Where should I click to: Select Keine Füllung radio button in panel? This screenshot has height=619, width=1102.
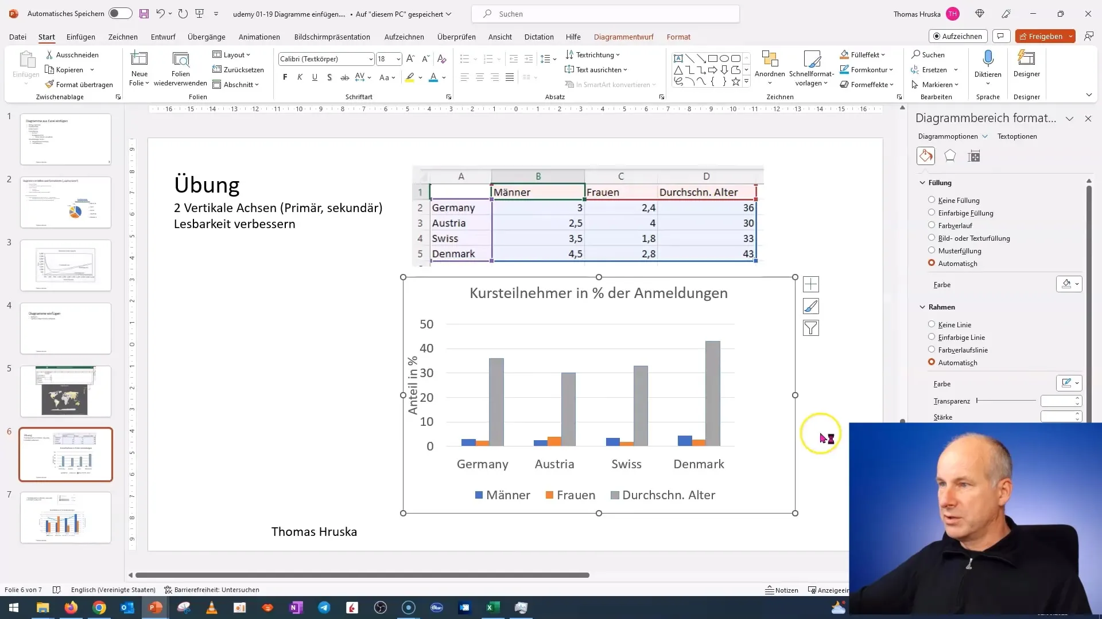[933, 199]
